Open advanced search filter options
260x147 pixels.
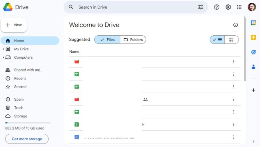201,7
